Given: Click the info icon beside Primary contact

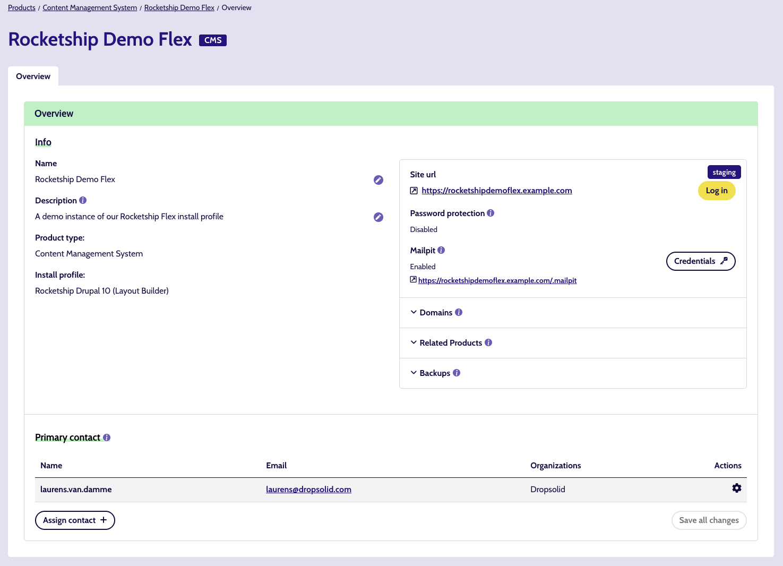Looking at the screenshot, I should (x=107, y=438).
